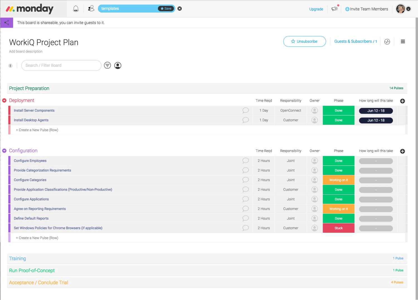Click Create a New Pulse in Configuration
The image size is (418, 300).
37,238
